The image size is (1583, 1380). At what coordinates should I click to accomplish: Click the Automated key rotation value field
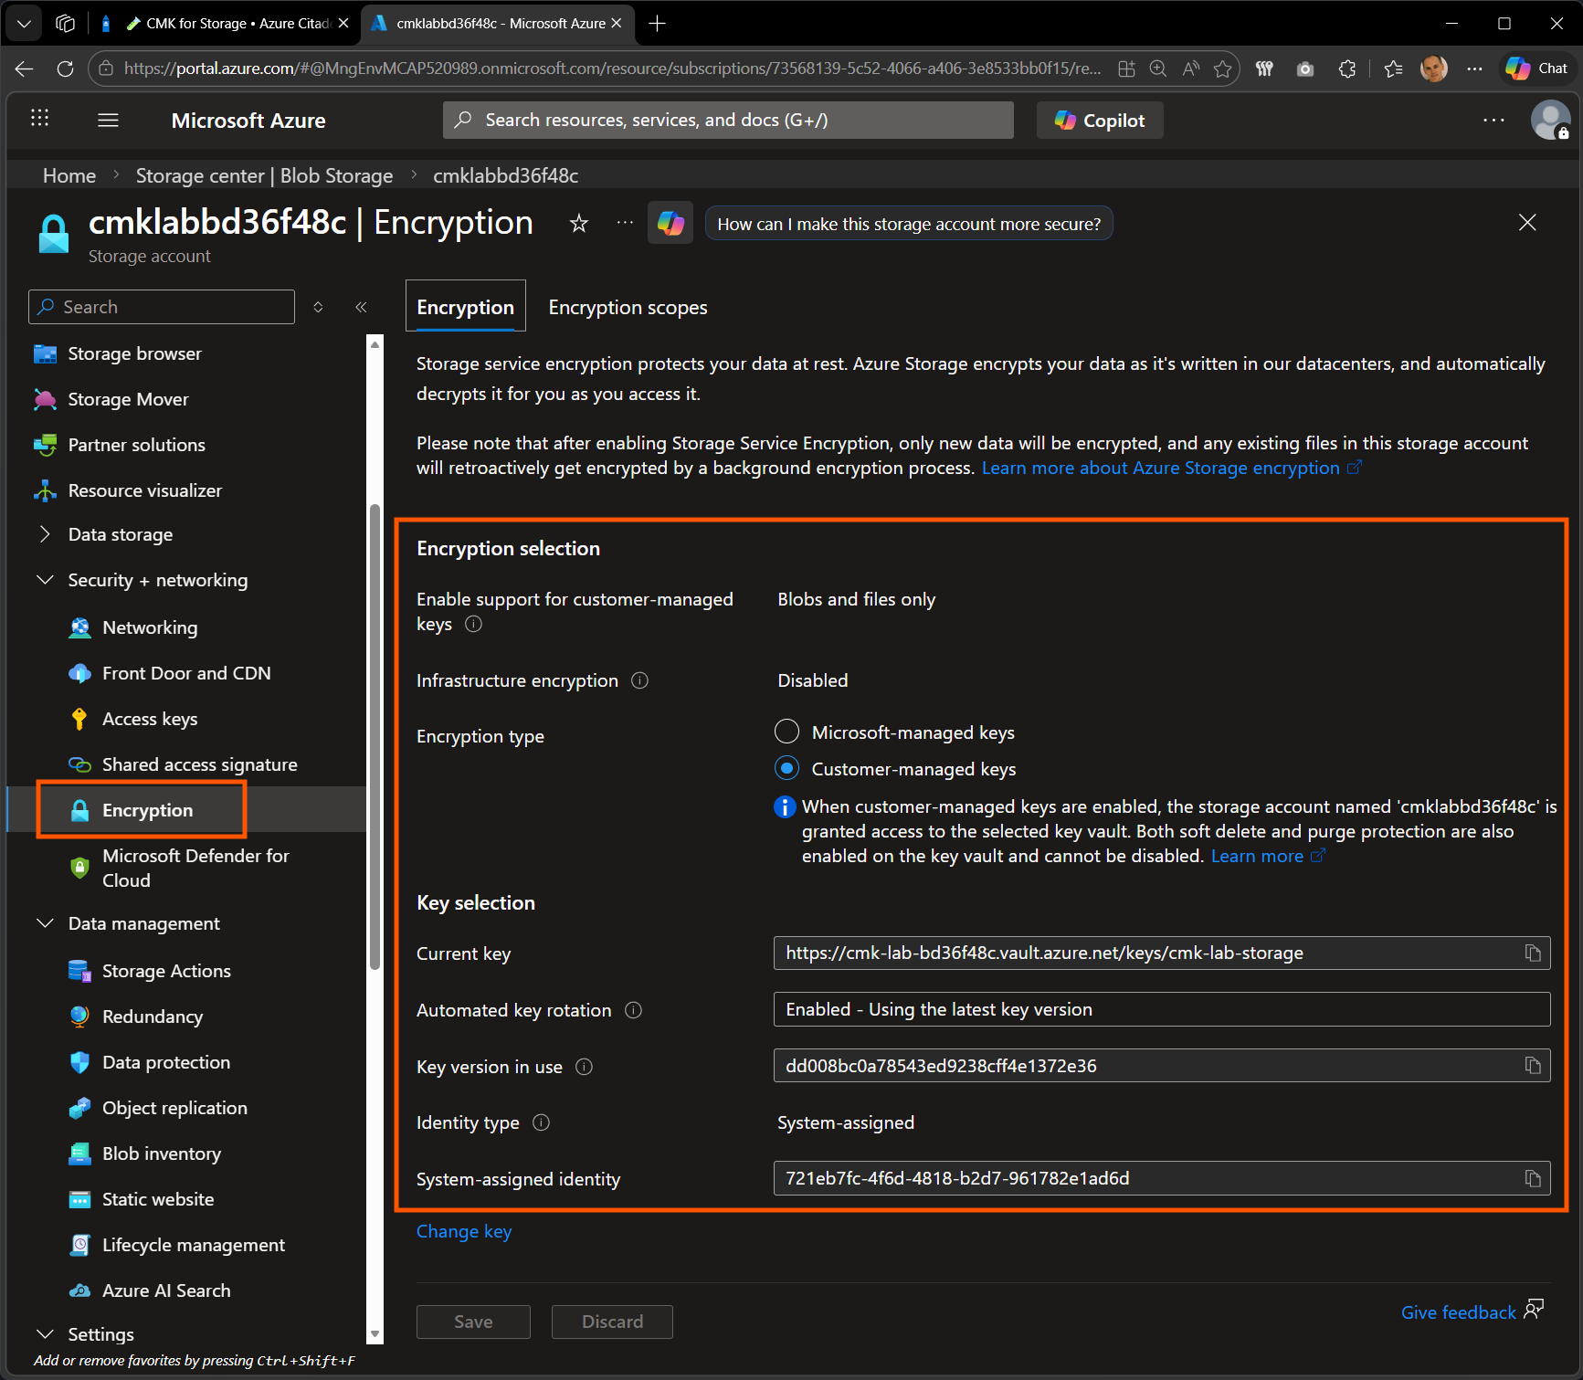click(1162, 1009)
